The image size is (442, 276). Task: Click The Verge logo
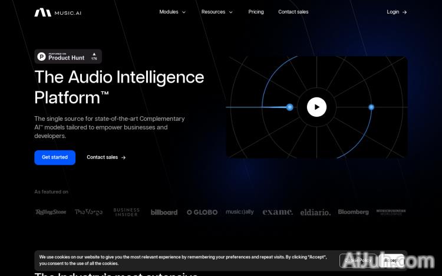point(88,212)
